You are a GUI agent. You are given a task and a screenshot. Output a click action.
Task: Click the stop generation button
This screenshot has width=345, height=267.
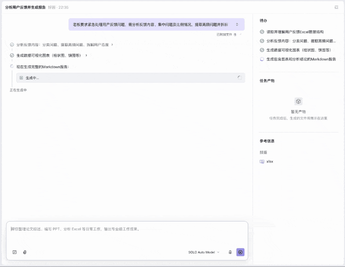(240, 252)
